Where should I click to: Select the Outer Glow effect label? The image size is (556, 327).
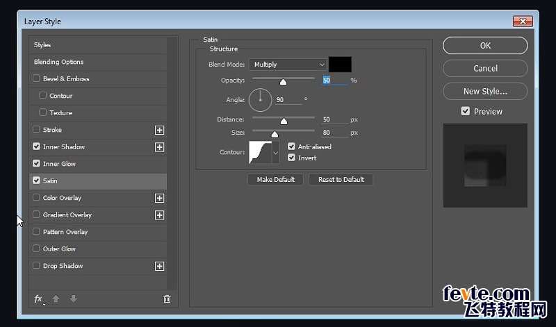[x=59, y=249]
